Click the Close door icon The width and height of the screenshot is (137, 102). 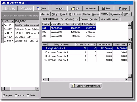[x=38, y=8]
